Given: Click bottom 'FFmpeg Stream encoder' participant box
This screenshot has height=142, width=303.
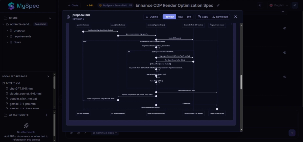Looking at the screenshot, I should click(217, 113).
